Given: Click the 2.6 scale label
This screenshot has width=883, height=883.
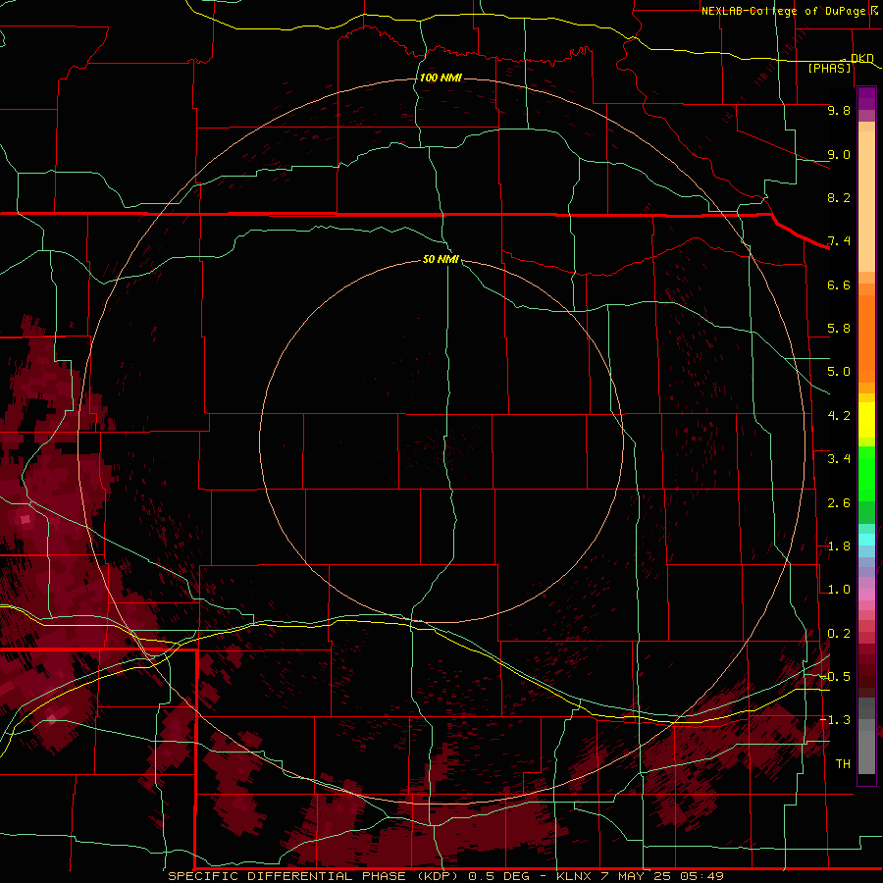Looking at the screenshot, I should point(839,503).
